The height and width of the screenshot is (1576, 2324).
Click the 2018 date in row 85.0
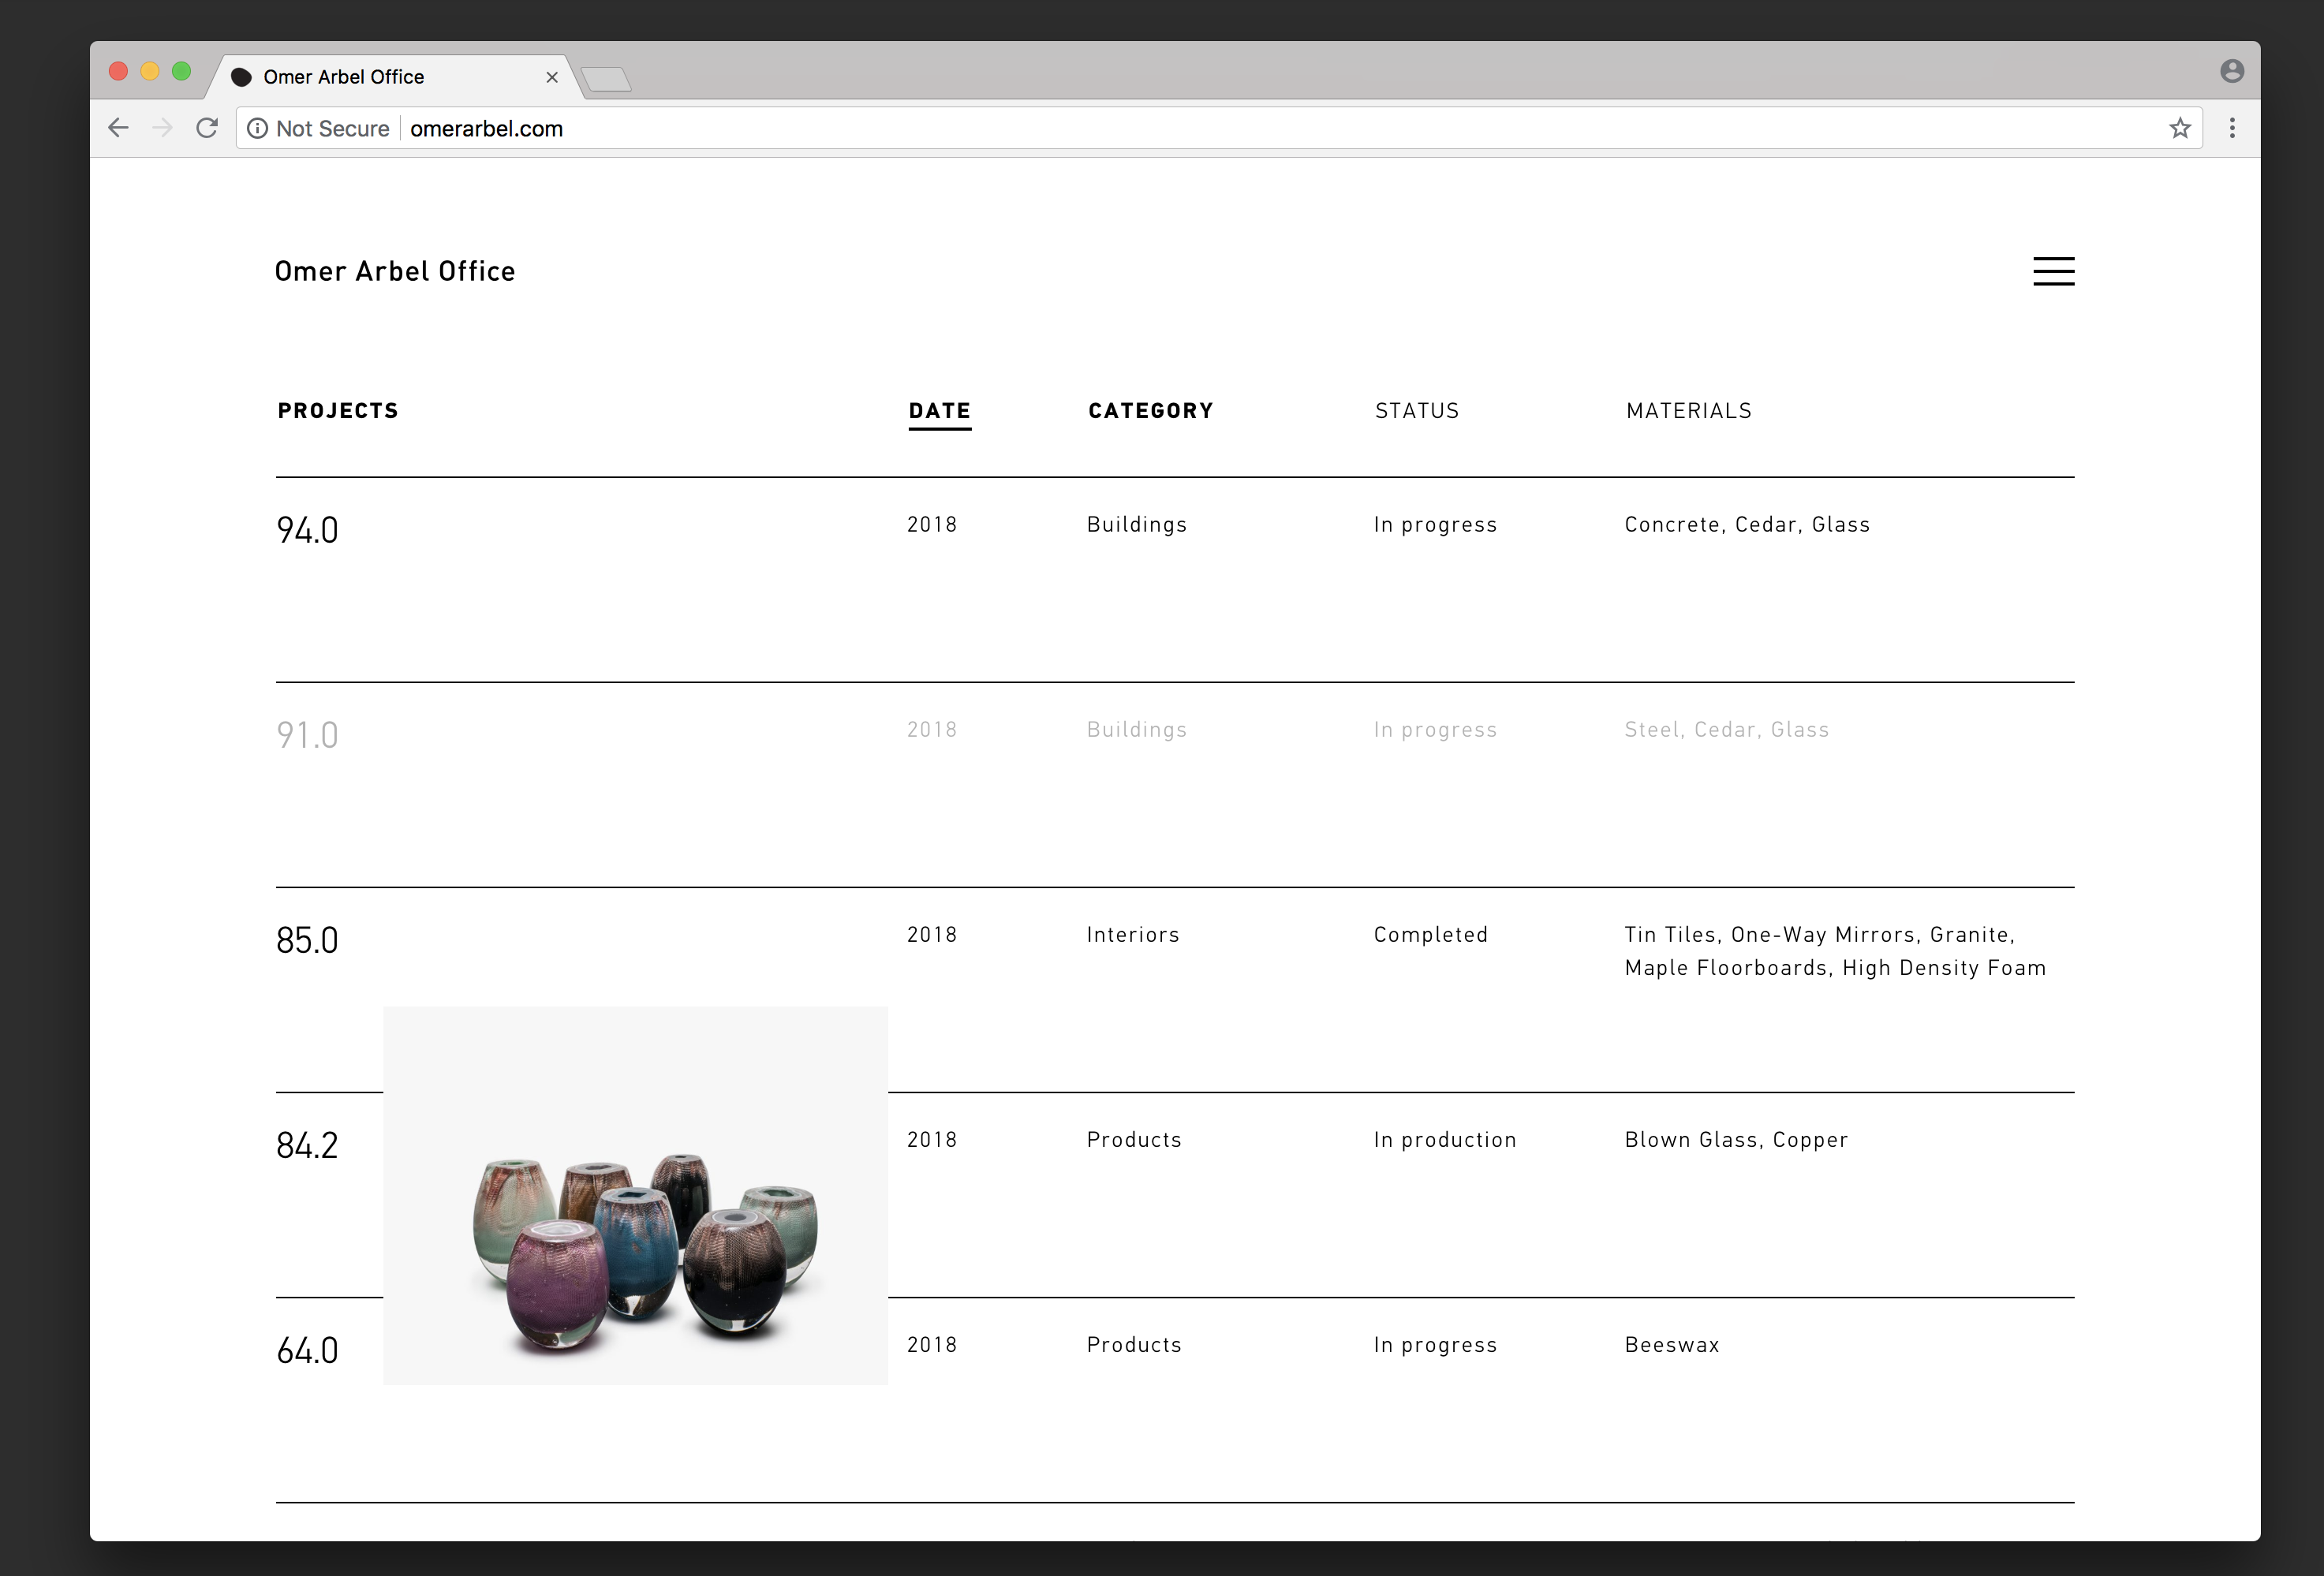(932, 935)
